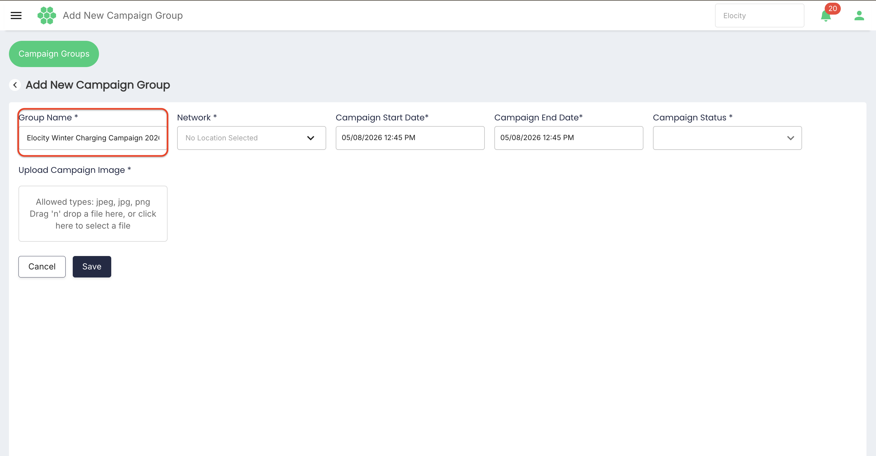Click the green honeycomb app logo
The image size is (876, 456).
47,15
